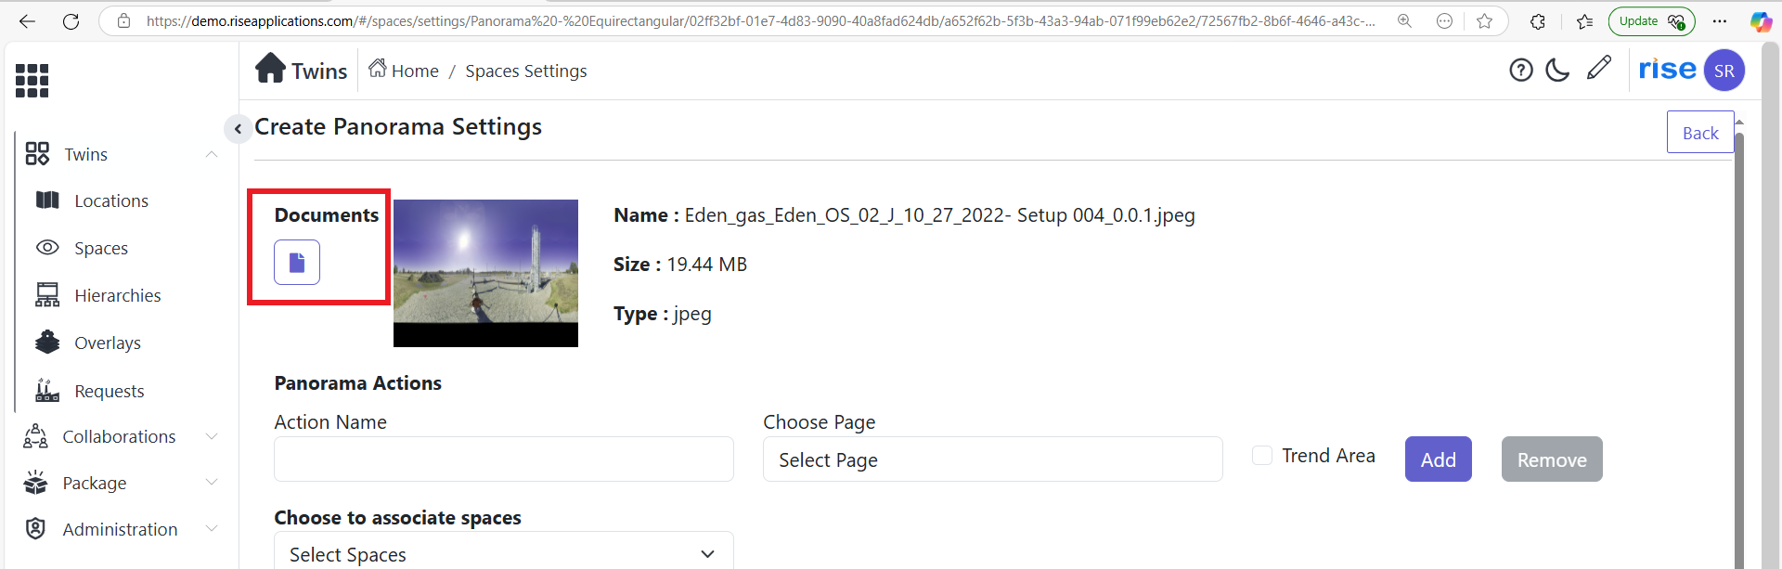Click the Requests factory icon
The height and width of the screenshot is (569, 1782).
click(x=47, y=390)
